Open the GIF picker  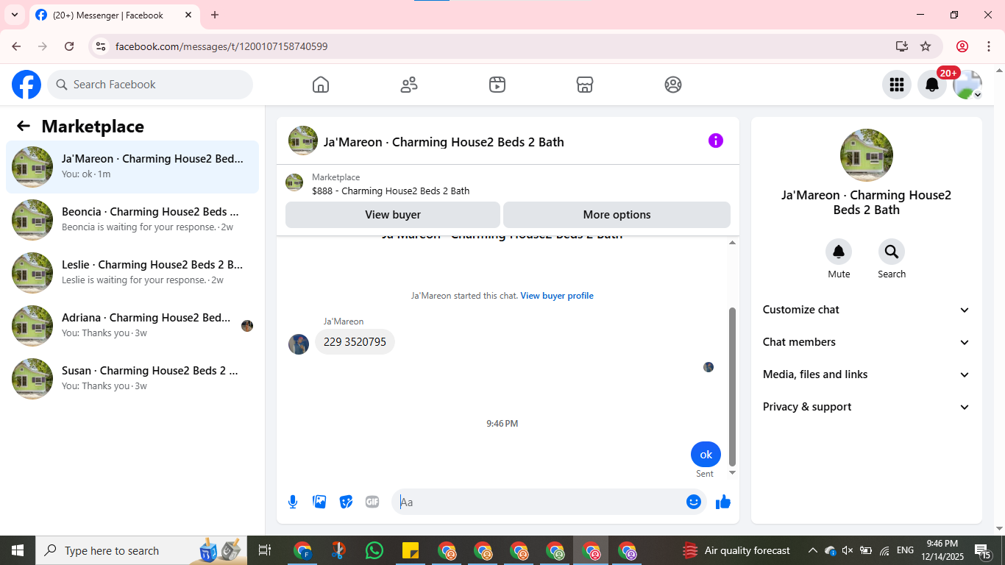pos(372,502)
